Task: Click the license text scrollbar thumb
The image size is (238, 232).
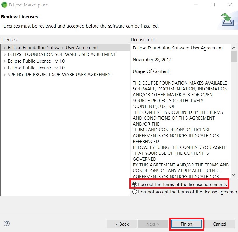Action: point(234,56)
